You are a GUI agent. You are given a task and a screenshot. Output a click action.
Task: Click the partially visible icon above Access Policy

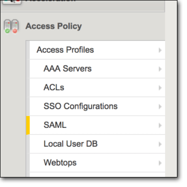(x=12, y=2)
